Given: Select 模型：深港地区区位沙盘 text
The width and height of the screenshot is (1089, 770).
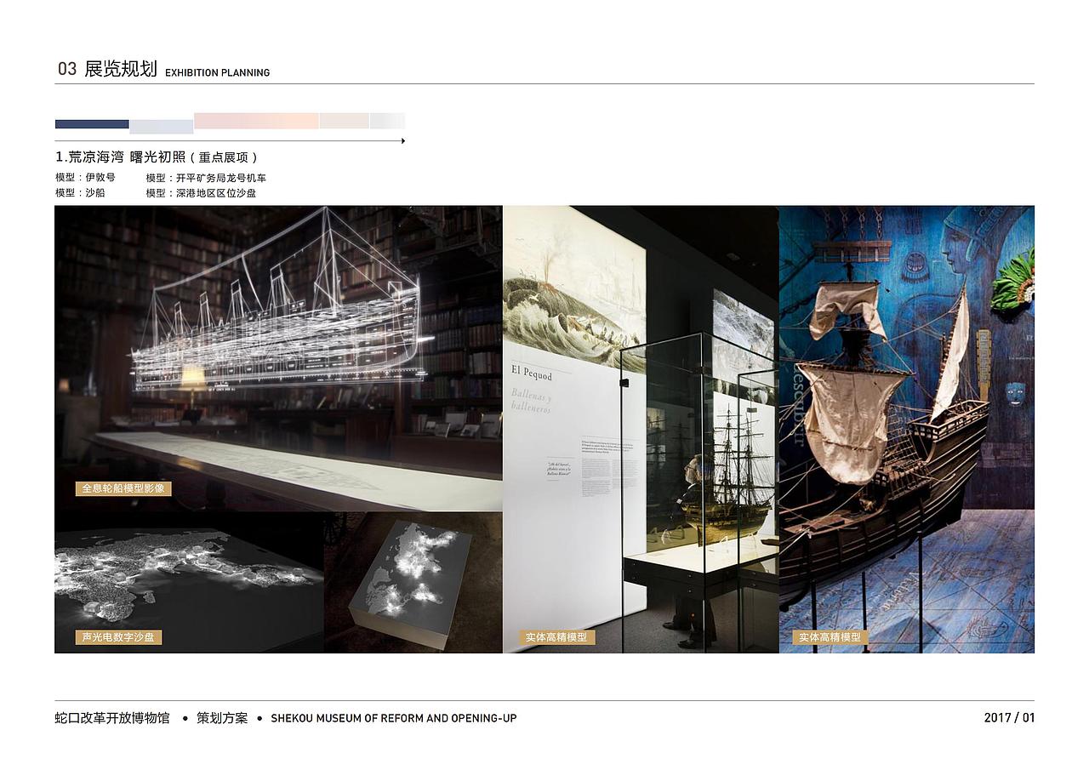Looking at the screenshot, I should (x=202, y=193).
